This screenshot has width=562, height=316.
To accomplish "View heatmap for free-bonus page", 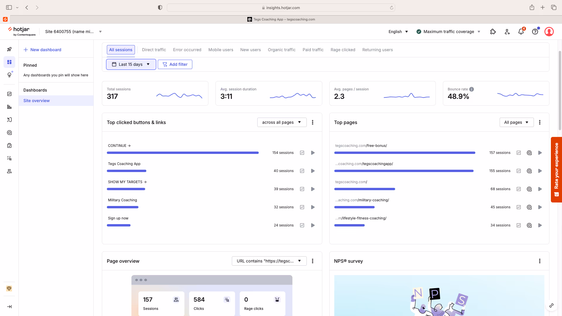I will tap(529, 153).
